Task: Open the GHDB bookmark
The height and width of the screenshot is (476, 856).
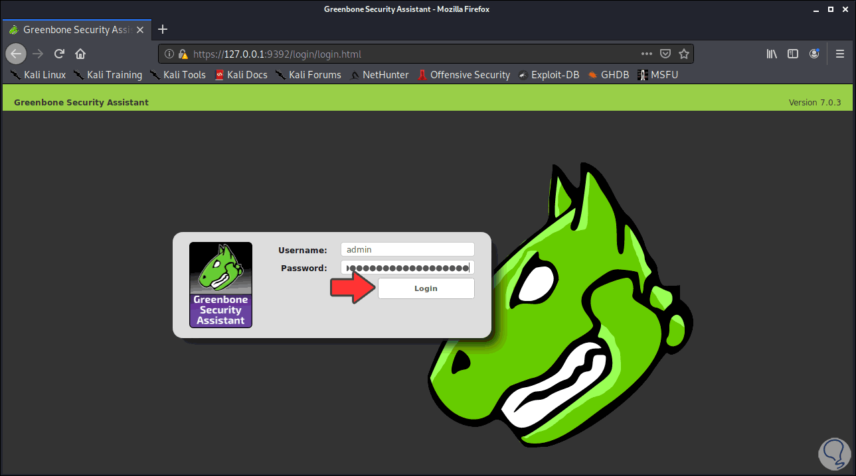Action: [x=608, y=75]
